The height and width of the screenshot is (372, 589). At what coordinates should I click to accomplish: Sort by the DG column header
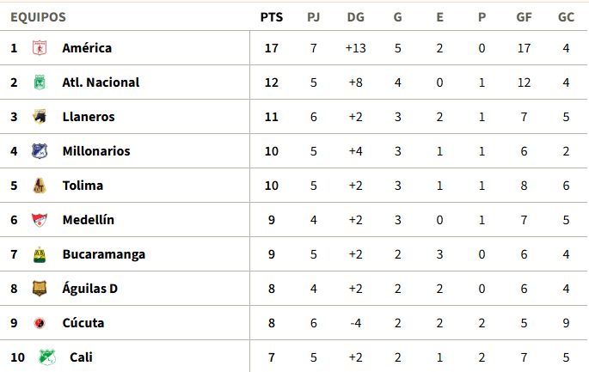(356, 17)
